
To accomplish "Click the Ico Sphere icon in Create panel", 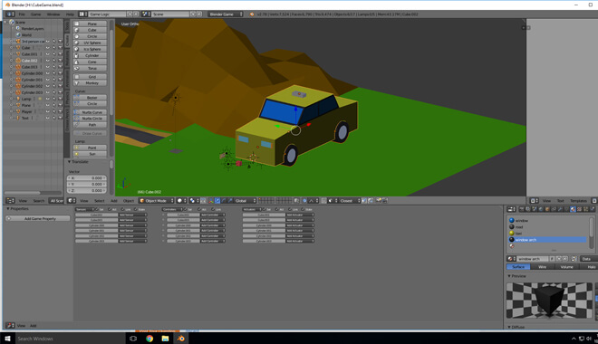I will point(77,49).
